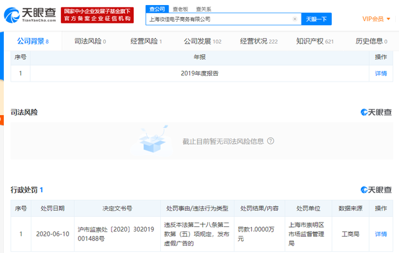Open the 经营风险 tab
Screen dimensions: 399x253
(146, 41)
